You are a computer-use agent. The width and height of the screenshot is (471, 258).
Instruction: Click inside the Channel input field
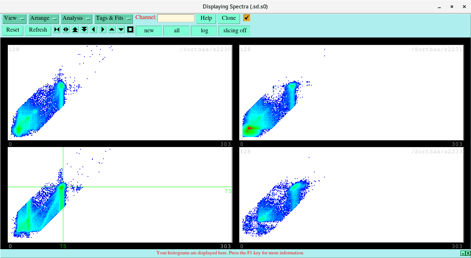(x=176, y=18)
